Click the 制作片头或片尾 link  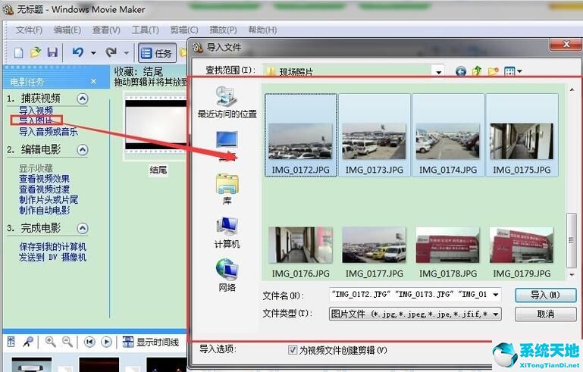coord(49,199)
